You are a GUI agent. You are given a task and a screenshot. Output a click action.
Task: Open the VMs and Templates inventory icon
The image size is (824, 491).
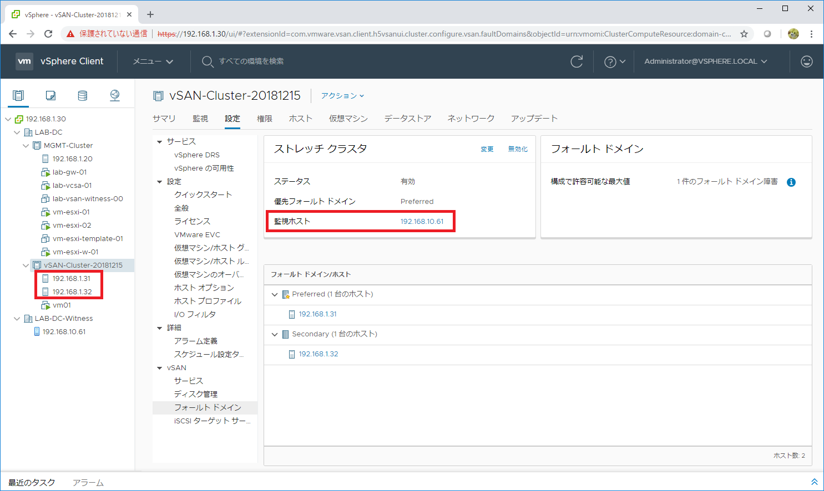point(50,95)
